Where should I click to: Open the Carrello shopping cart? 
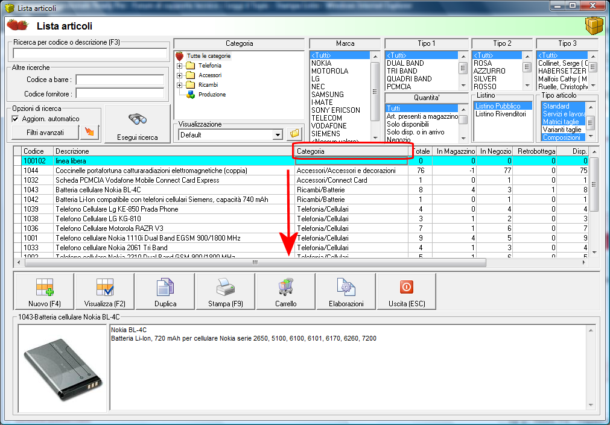(x=286, y=291)
